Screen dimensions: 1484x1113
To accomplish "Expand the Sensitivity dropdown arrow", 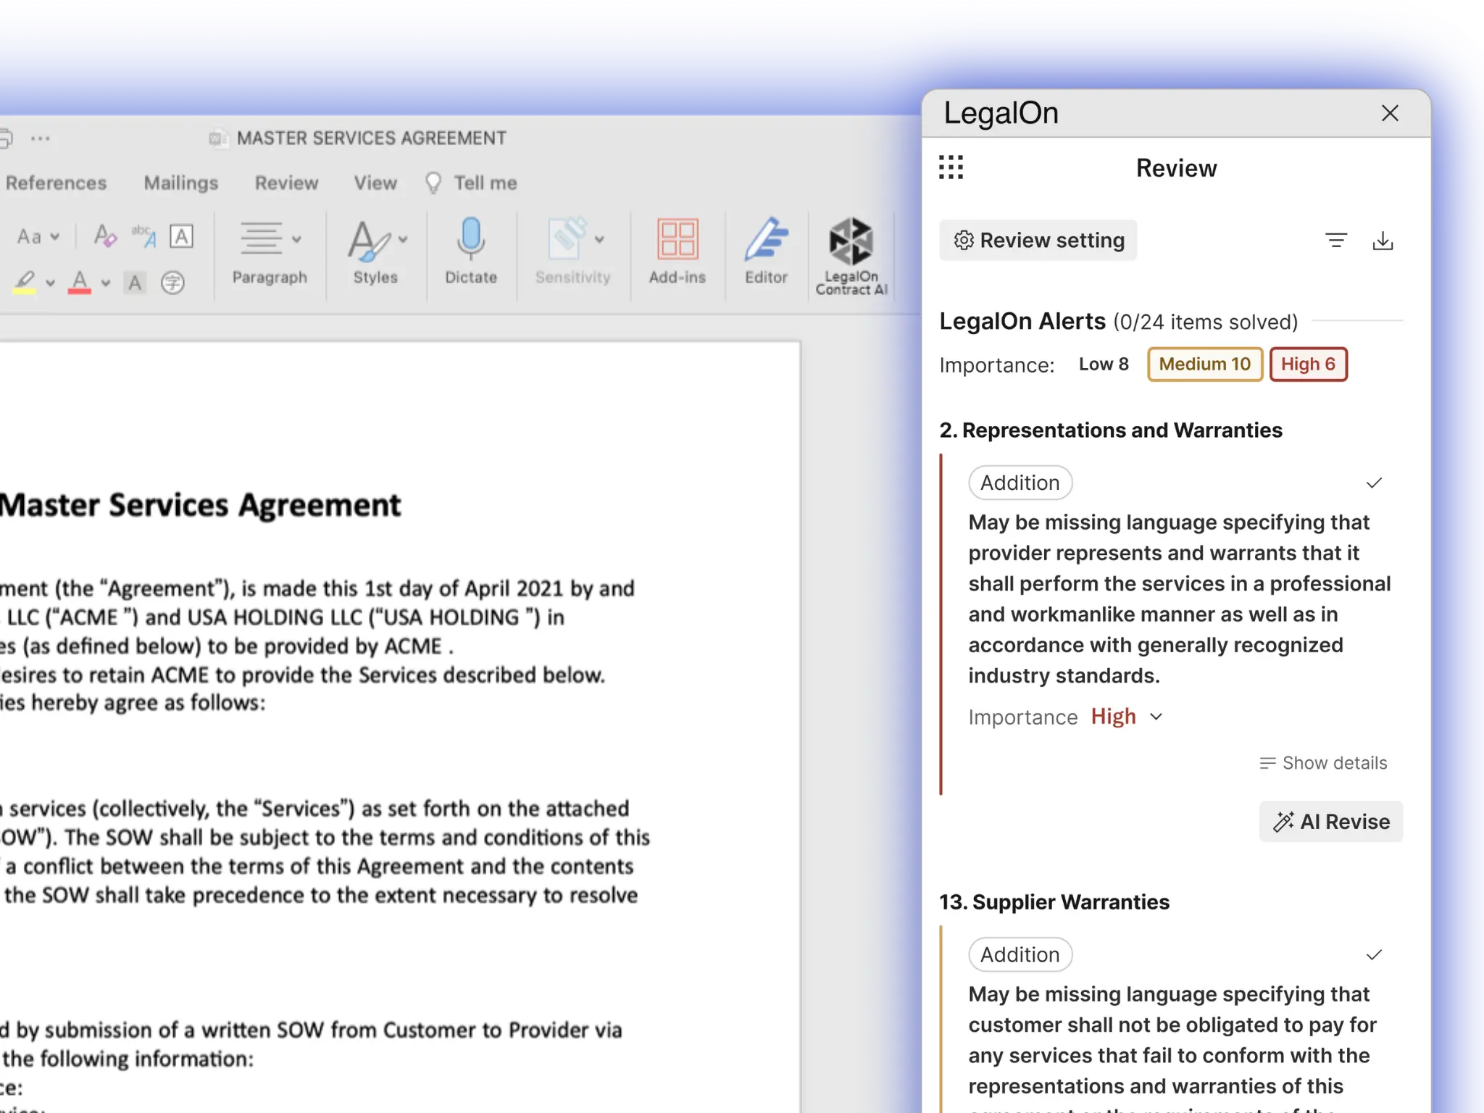I will click(599, 239).
